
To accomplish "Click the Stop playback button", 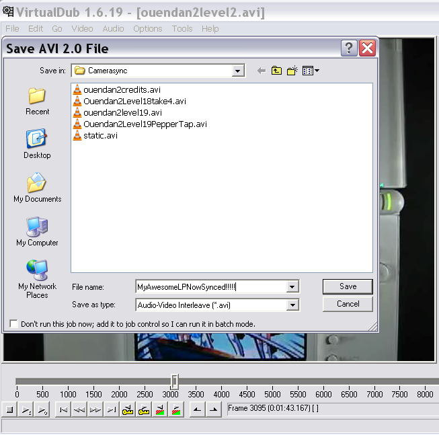I will pos(9,410).
